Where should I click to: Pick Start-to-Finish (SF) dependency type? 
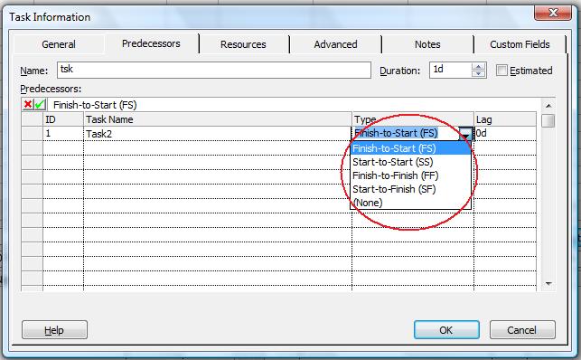(x=410, y=189)
